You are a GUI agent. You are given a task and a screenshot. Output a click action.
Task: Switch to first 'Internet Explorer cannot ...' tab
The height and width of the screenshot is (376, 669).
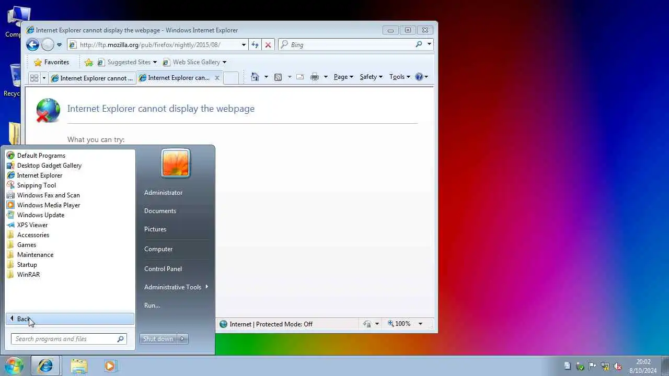(x=92, y=78)
